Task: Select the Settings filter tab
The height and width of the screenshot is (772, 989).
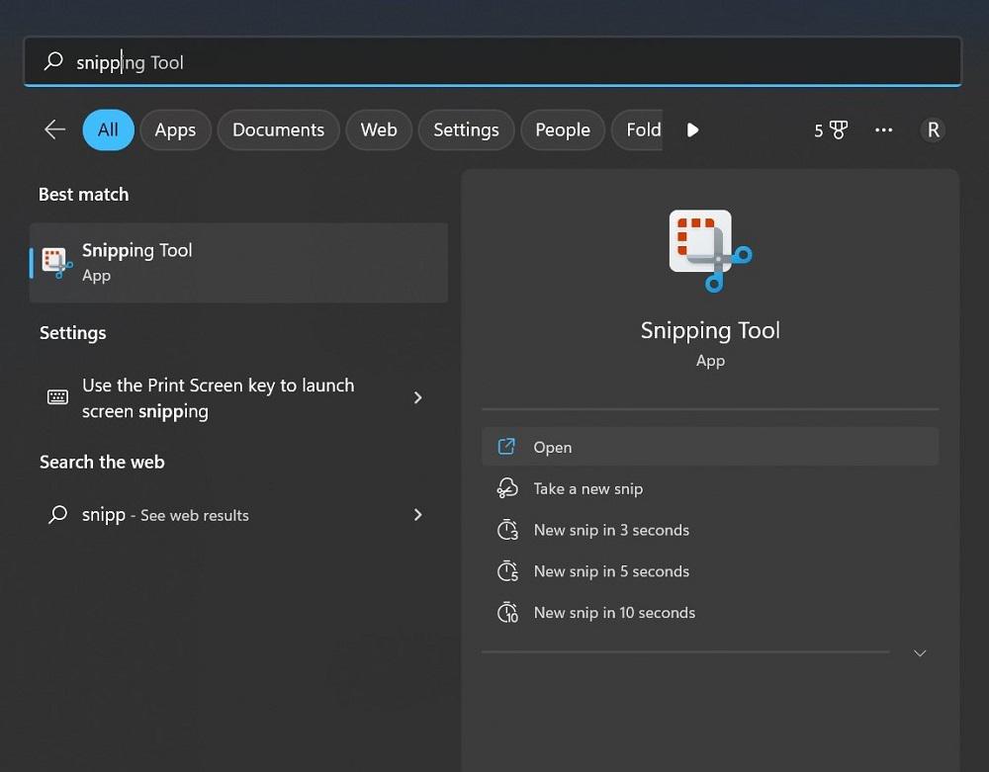Action: (466, 129)
